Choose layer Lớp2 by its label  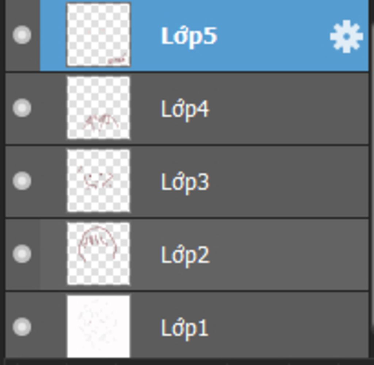185,255
